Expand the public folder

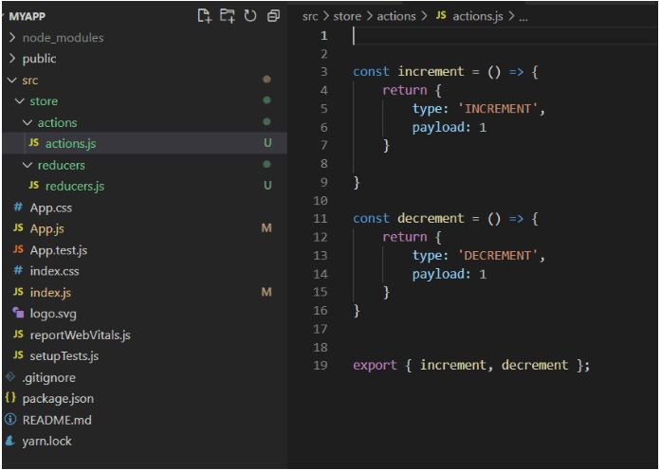tap(11, 59)
